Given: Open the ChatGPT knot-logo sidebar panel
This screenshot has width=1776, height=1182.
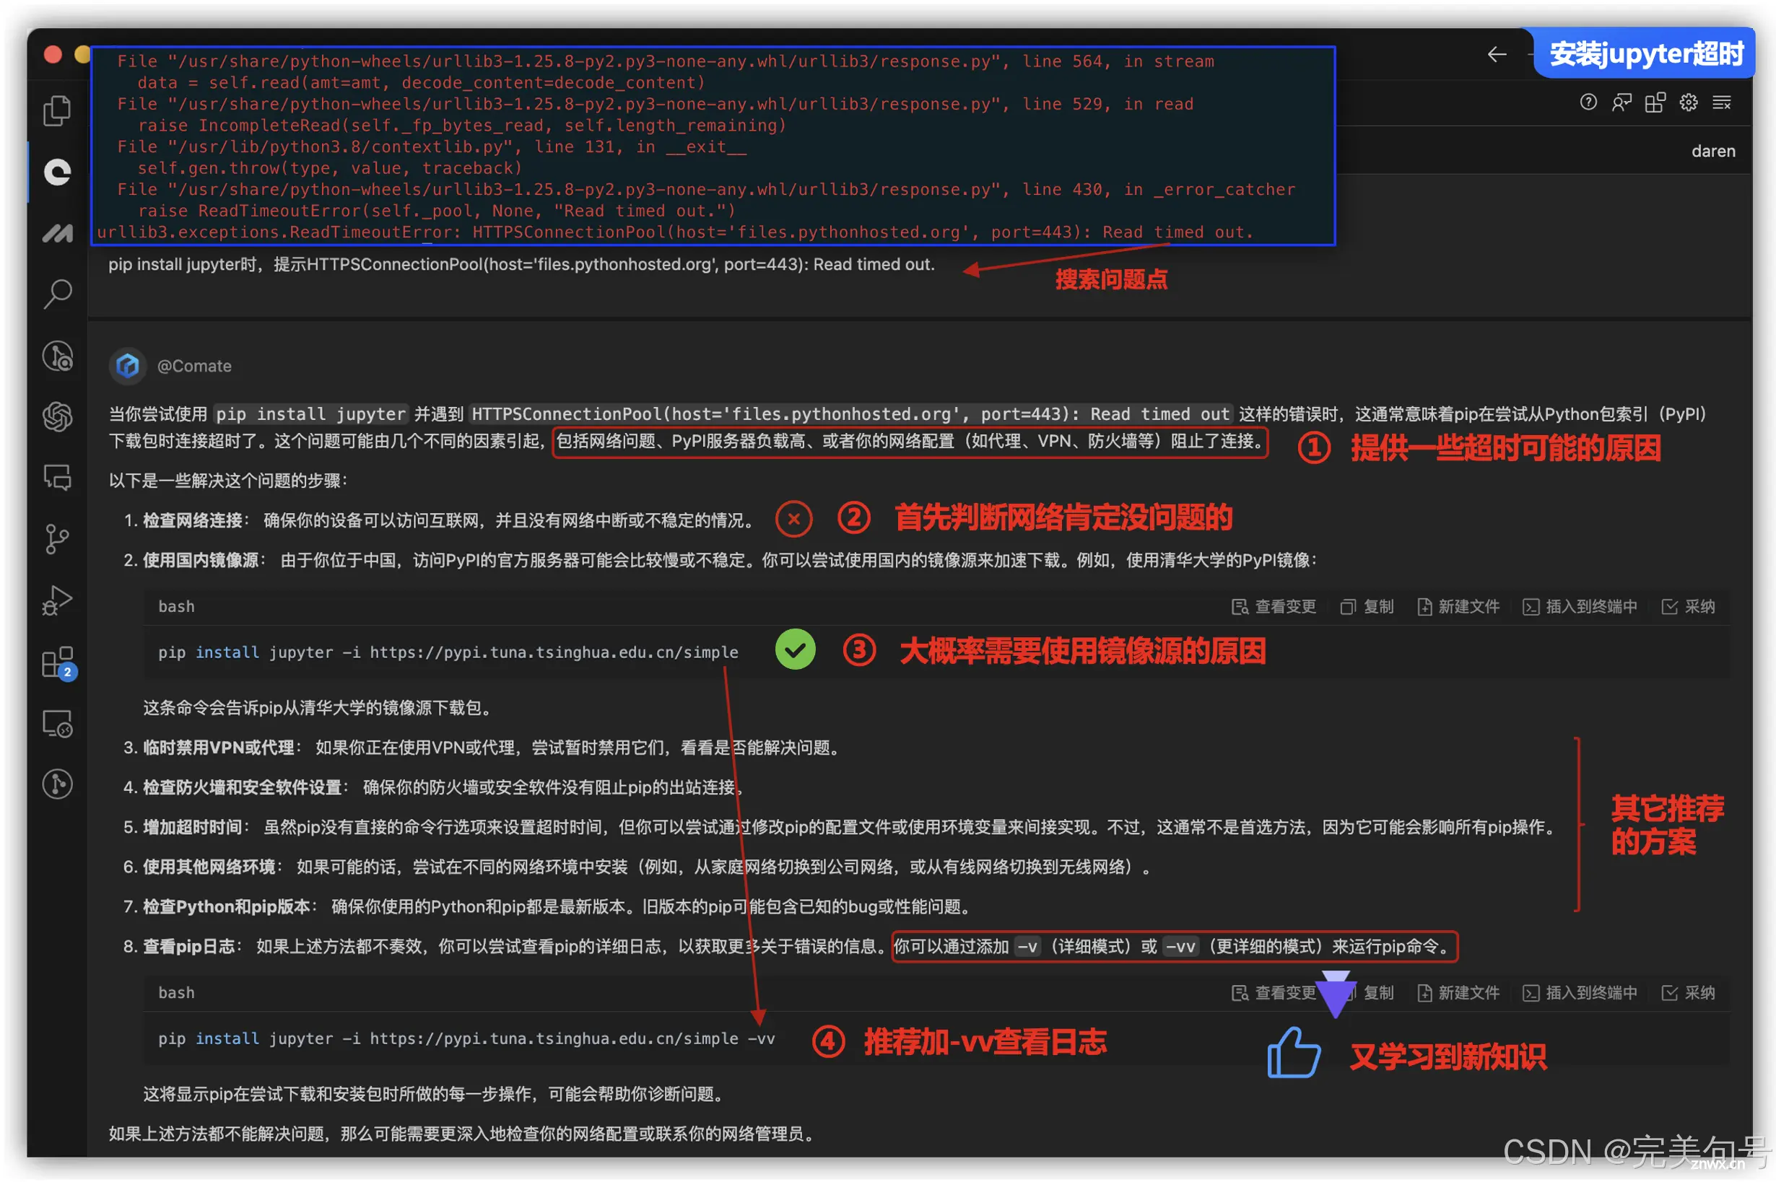Looking at the screenshot, I should (x=56, y=416).
